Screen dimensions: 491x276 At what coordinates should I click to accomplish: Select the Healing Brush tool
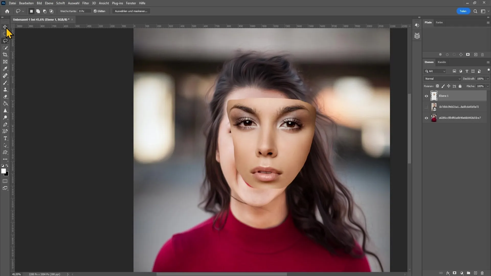[5, 76]
